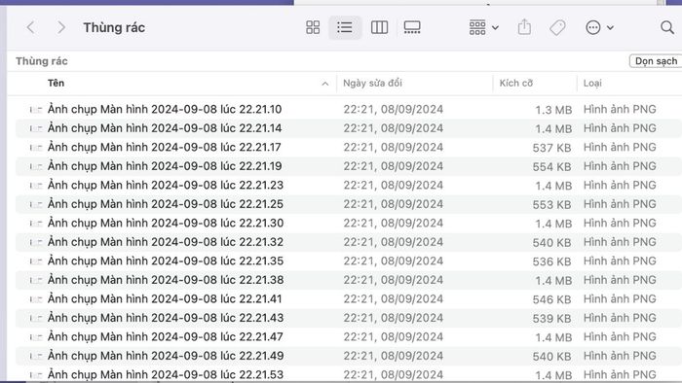Select file ending in lúc 22.21.17
The image size is (682, 383).
point(165,147)
